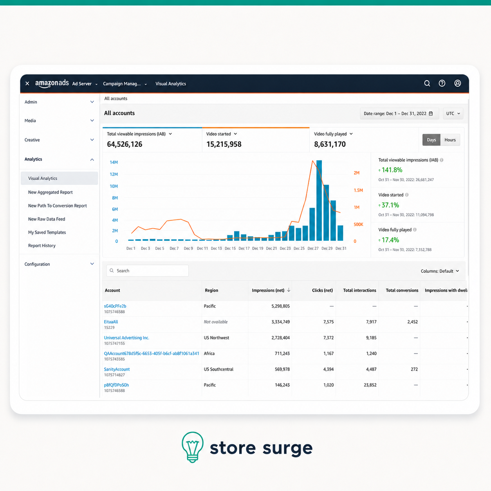Click the Clicks (net) column header
This screenshot has width=491, height=491.
322,291
